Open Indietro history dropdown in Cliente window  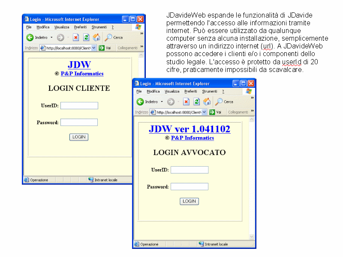51,38
